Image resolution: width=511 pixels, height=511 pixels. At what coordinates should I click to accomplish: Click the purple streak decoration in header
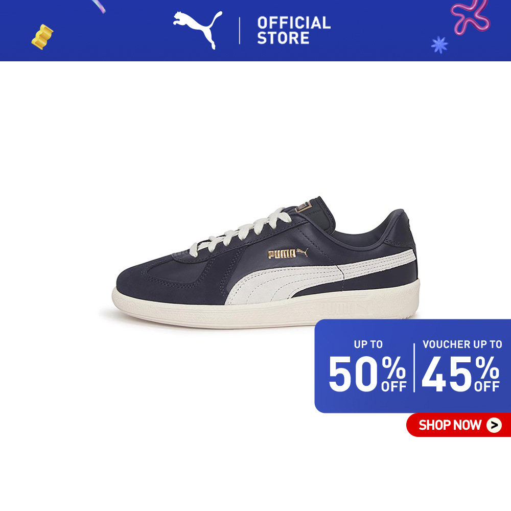pos(99,6)
